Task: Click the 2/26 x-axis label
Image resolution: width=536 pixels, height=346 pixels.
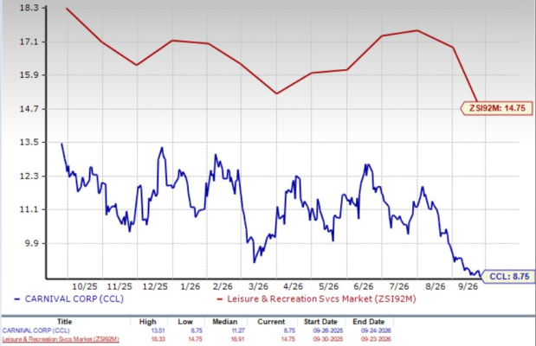Action: click(x=223, y=286)
